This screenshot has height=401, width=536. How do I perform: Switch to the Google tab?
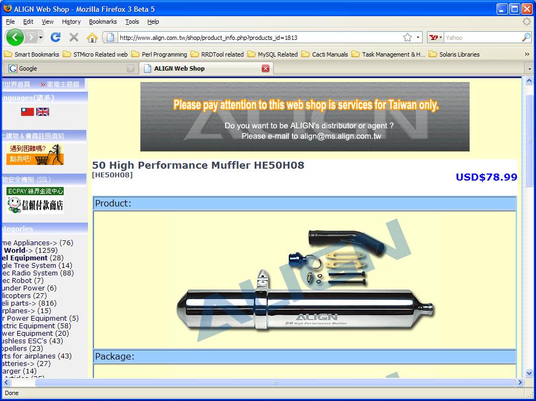point(71,68)
